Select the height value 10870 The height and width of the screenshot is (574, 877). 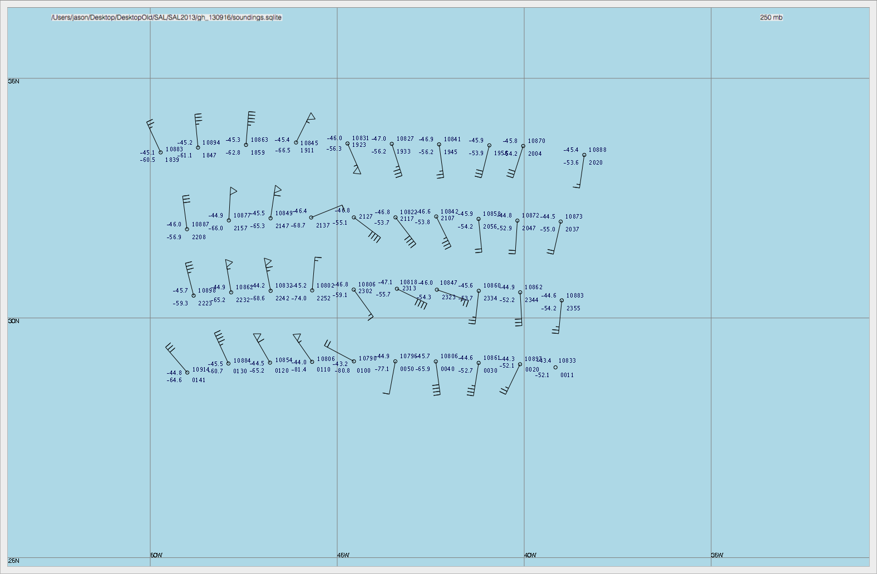[x=536, y=141]
